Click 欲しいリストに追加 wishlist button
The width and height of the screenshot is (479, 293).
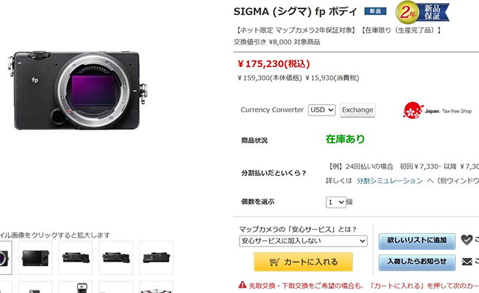417,240
